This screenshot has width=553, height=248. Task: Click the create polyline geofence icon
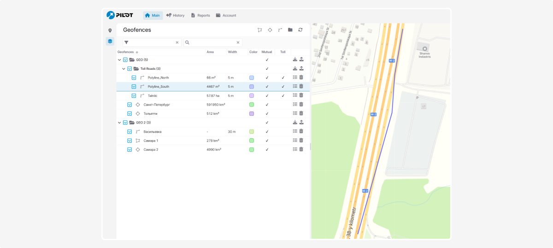coord(280,30)
